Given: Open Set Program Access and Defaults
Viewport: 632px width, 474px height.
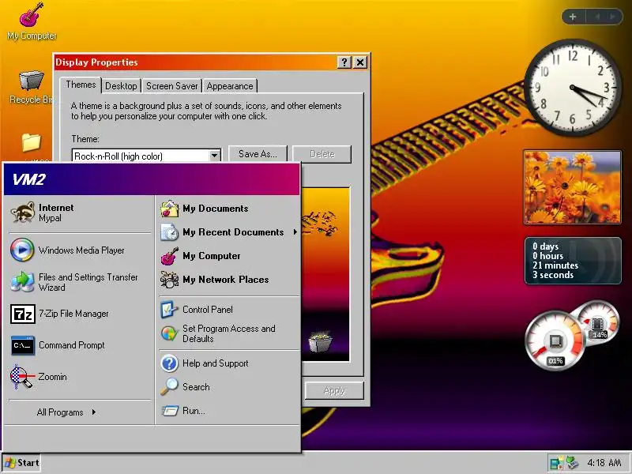Looking at the screenshot, I should [229, 333].
